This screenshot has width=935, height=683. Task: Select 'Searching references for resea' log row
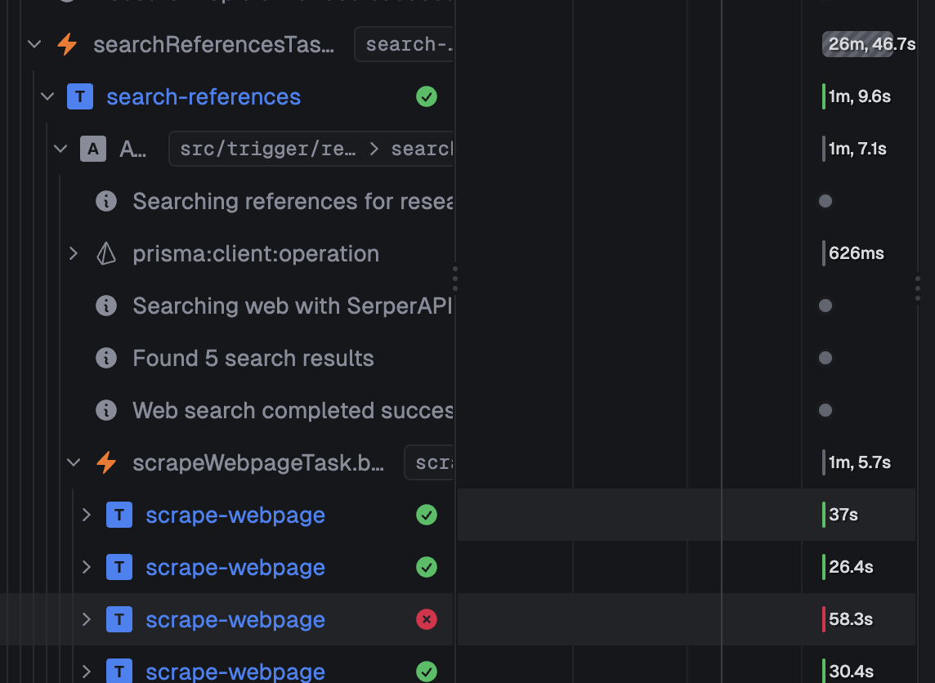click(x=293, y=202)
